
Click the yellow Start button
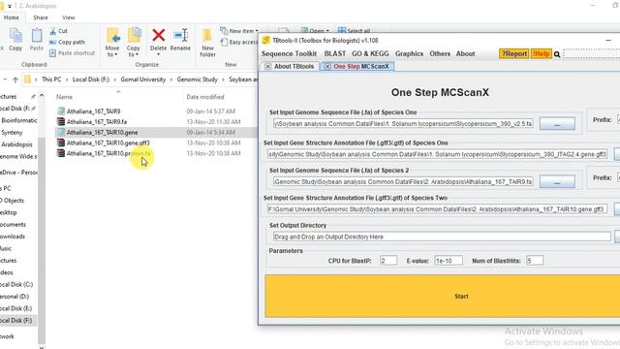[x=443, y=296]
